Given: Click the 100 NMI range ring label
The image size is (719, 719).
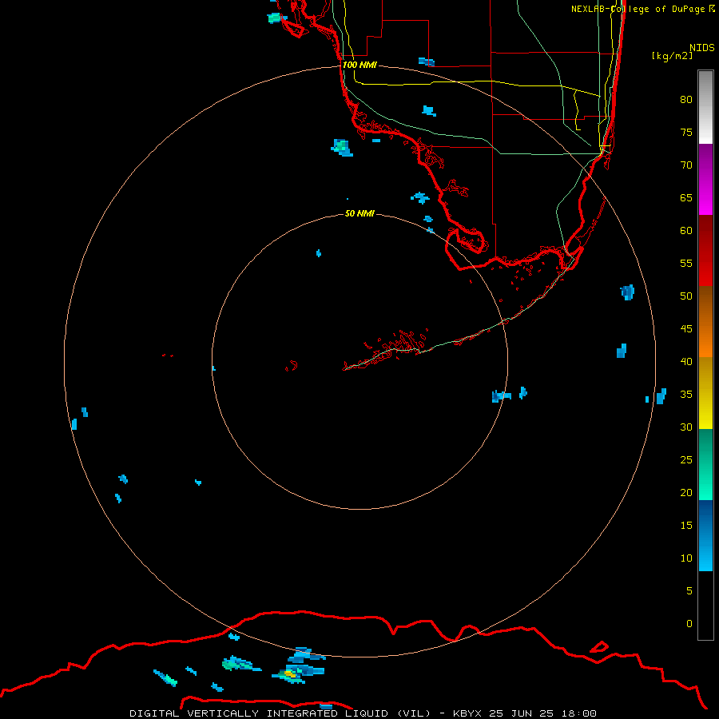Looking at the screenshot, I should 359,65.
